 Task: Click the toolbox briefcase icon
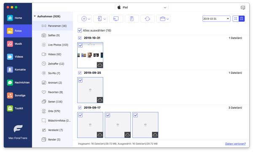[162, 19]
